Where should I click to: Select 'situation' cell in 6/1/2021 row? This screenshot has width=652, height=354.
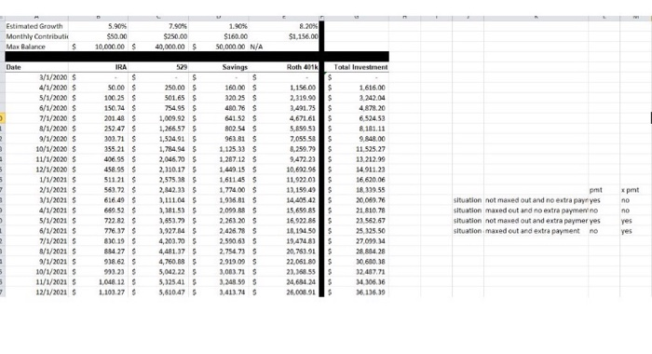coord(468,231)
